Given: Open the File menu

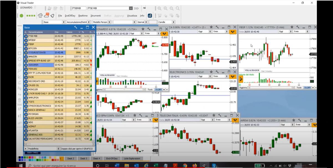Looking at the screenshot, I should [x=60, y=16].
